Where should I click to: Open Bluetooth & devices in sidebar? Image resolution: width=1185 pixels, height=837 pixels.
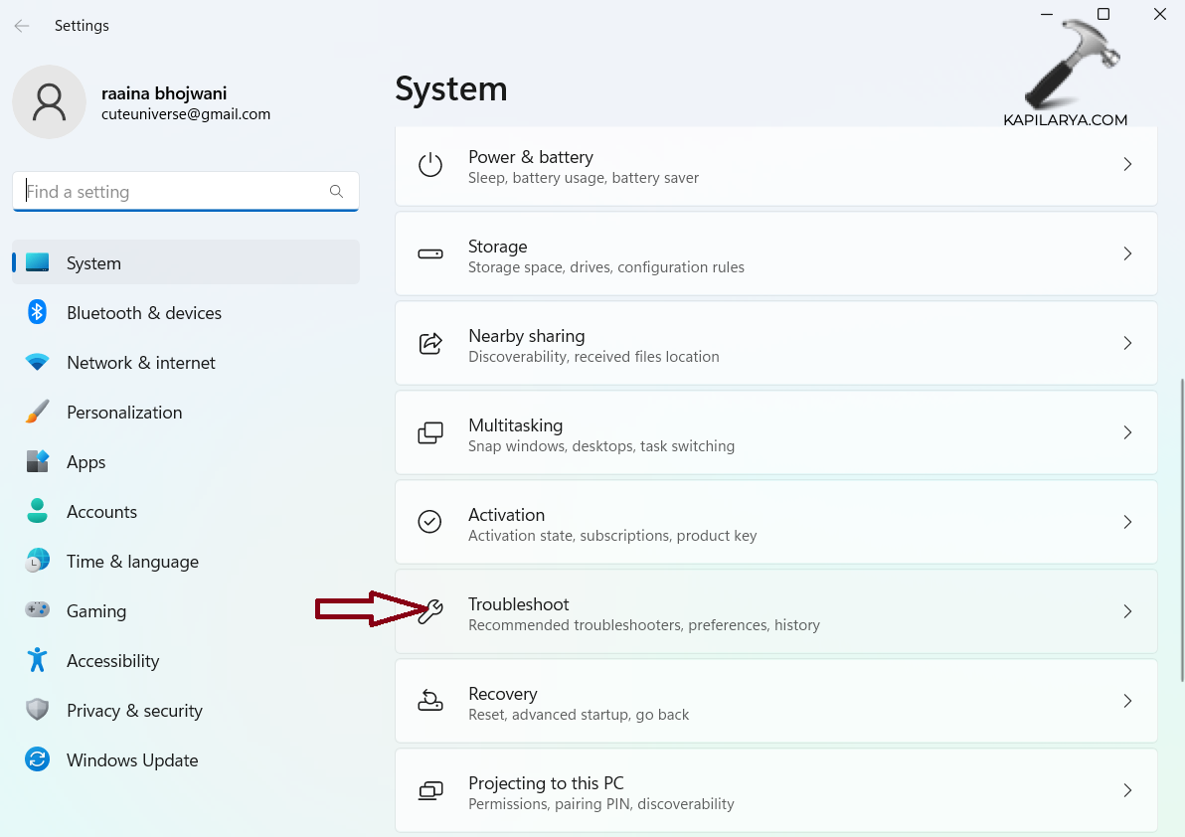[x=143, y=313]
